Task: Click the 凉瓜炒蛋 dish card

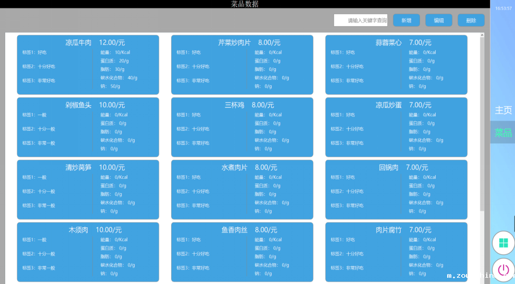Action: (396, 127)
